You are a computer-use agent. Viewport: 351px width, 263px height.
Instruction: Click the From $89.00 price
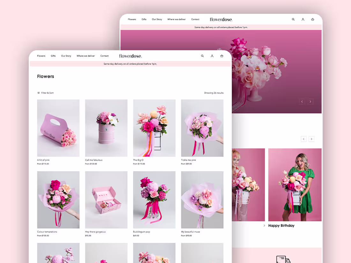pos(186,164)
